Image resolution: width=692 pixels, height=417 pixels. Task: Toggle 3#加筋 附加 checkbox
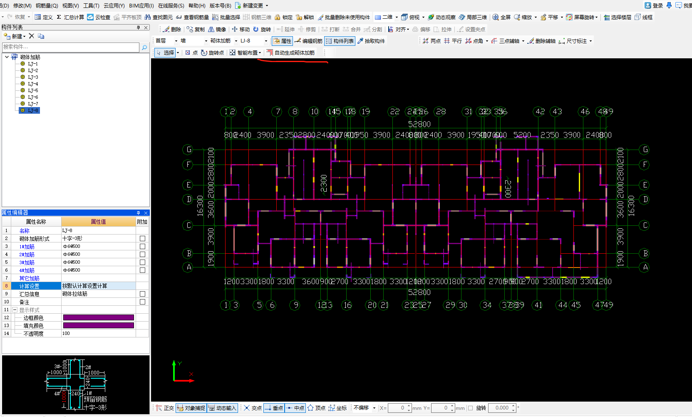coord(142,262)
